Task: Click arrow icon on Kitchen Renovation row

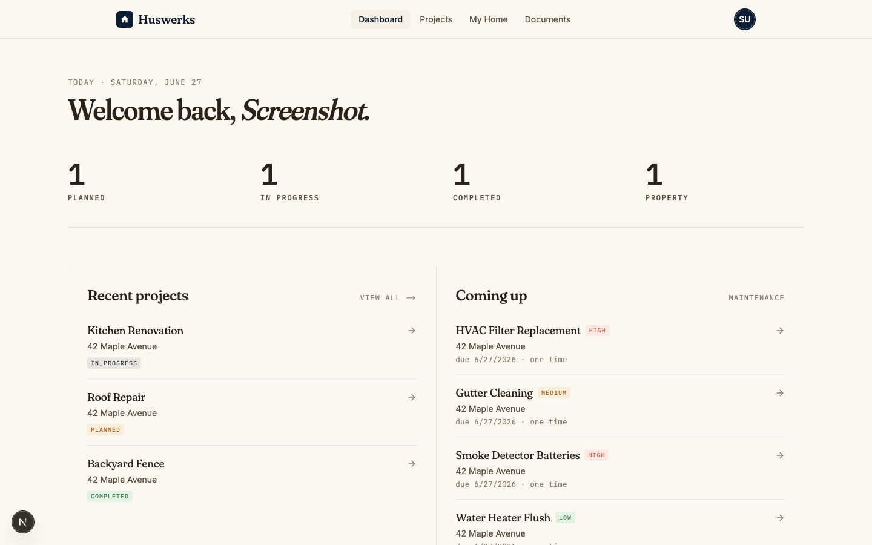Action: coord(412,331)
